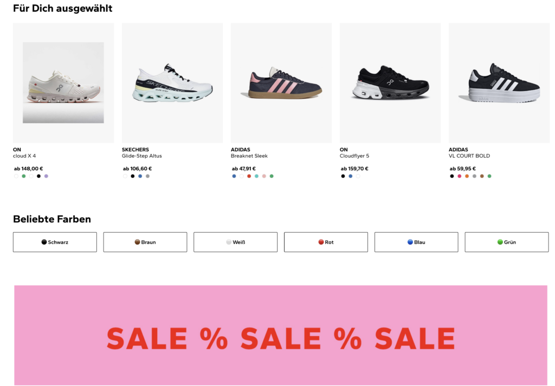This screenshot has height=386, width=555.
Task: Choose the blue swatch under Cloudflyer 5
Action: tap(351, 176)
